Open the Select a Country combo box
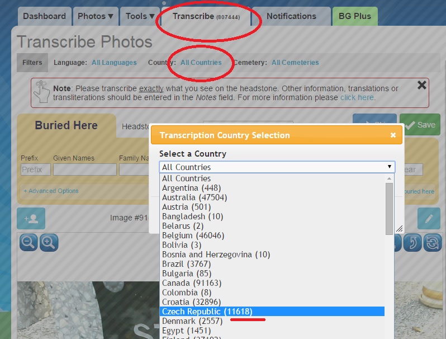This screenshot has height=339, width=446. [x=277, y=167]
